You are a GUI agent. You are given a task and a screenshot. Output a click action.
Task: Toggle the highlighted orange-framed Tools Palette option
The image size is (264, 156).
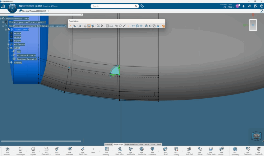(89, 26)
